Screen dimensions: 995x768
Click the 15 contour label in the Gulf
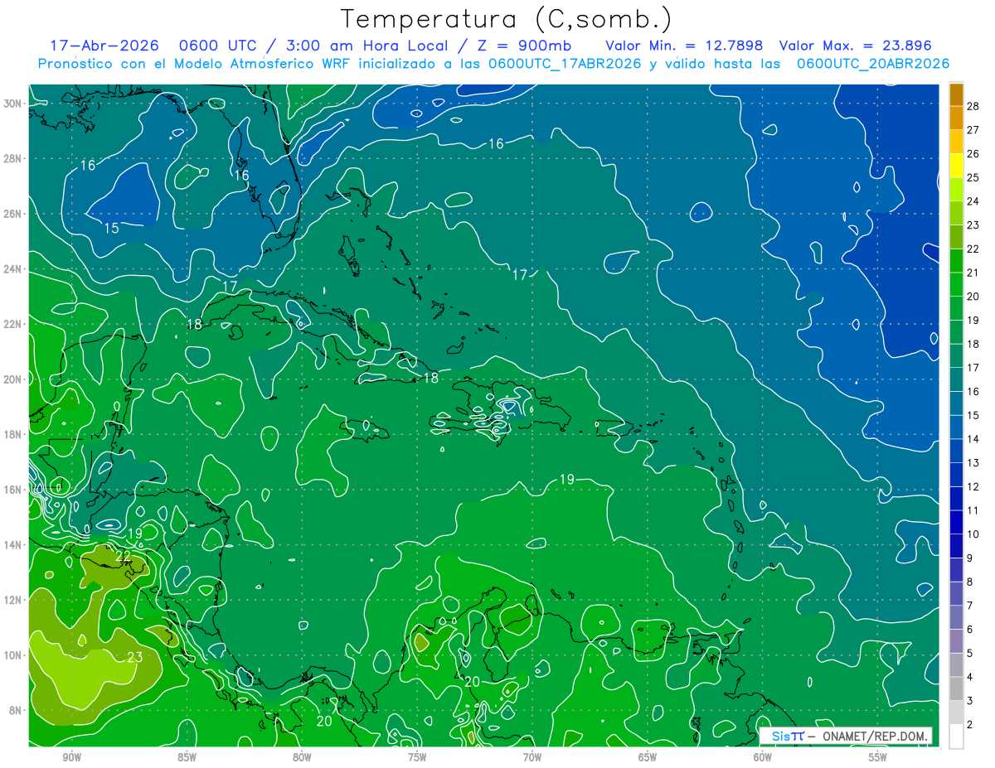pyautogui.click(x=111, y=228)
